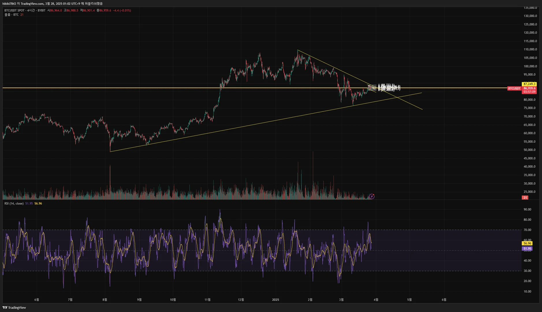Click the 50,000.0 price axis label

530,150
